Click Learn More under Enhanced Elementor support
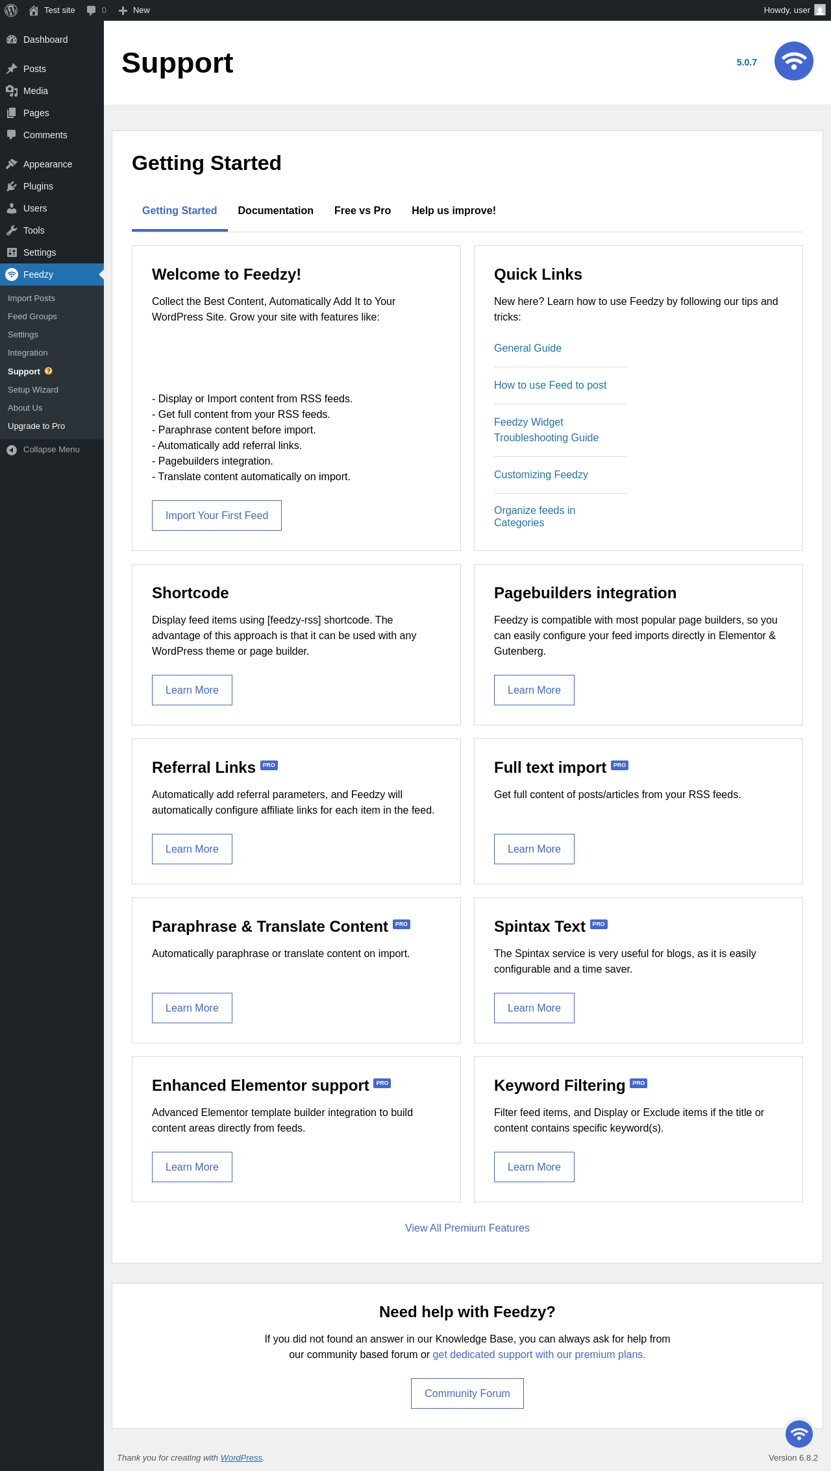Image resolution: width=831 pixels, height=1471 pixels. [192, 1167]
